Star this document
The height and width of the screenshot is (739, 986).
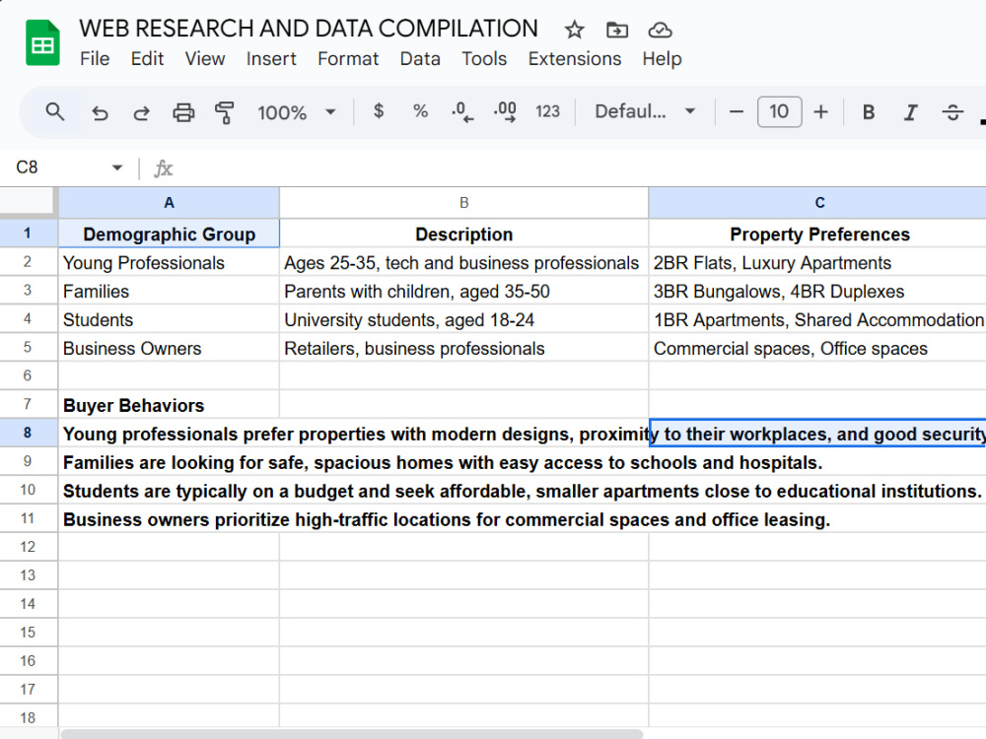click(574, 30)
